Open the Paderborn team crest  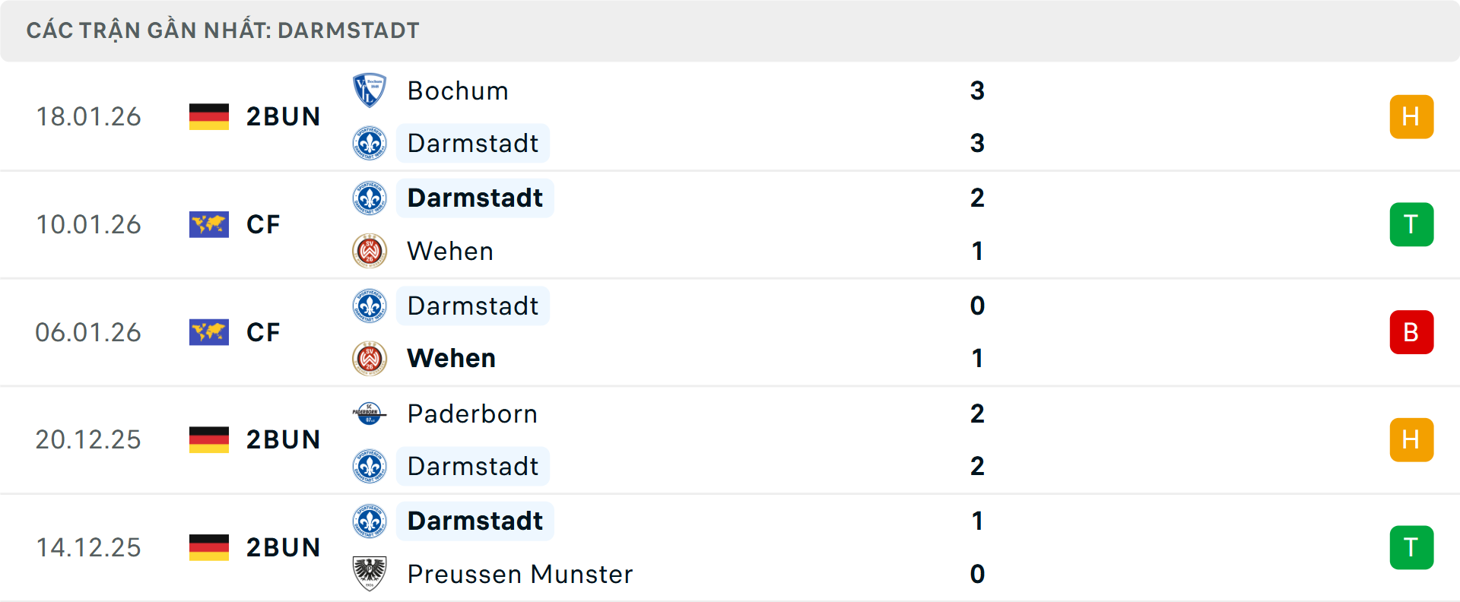(370, 414)
